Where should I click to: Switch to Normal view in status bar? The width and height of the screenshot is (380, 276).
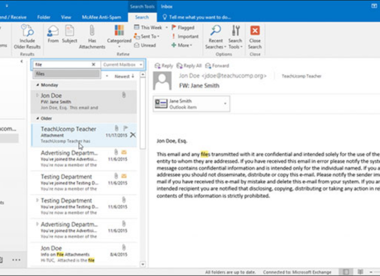pyautogui.click(x=346, y=272)
